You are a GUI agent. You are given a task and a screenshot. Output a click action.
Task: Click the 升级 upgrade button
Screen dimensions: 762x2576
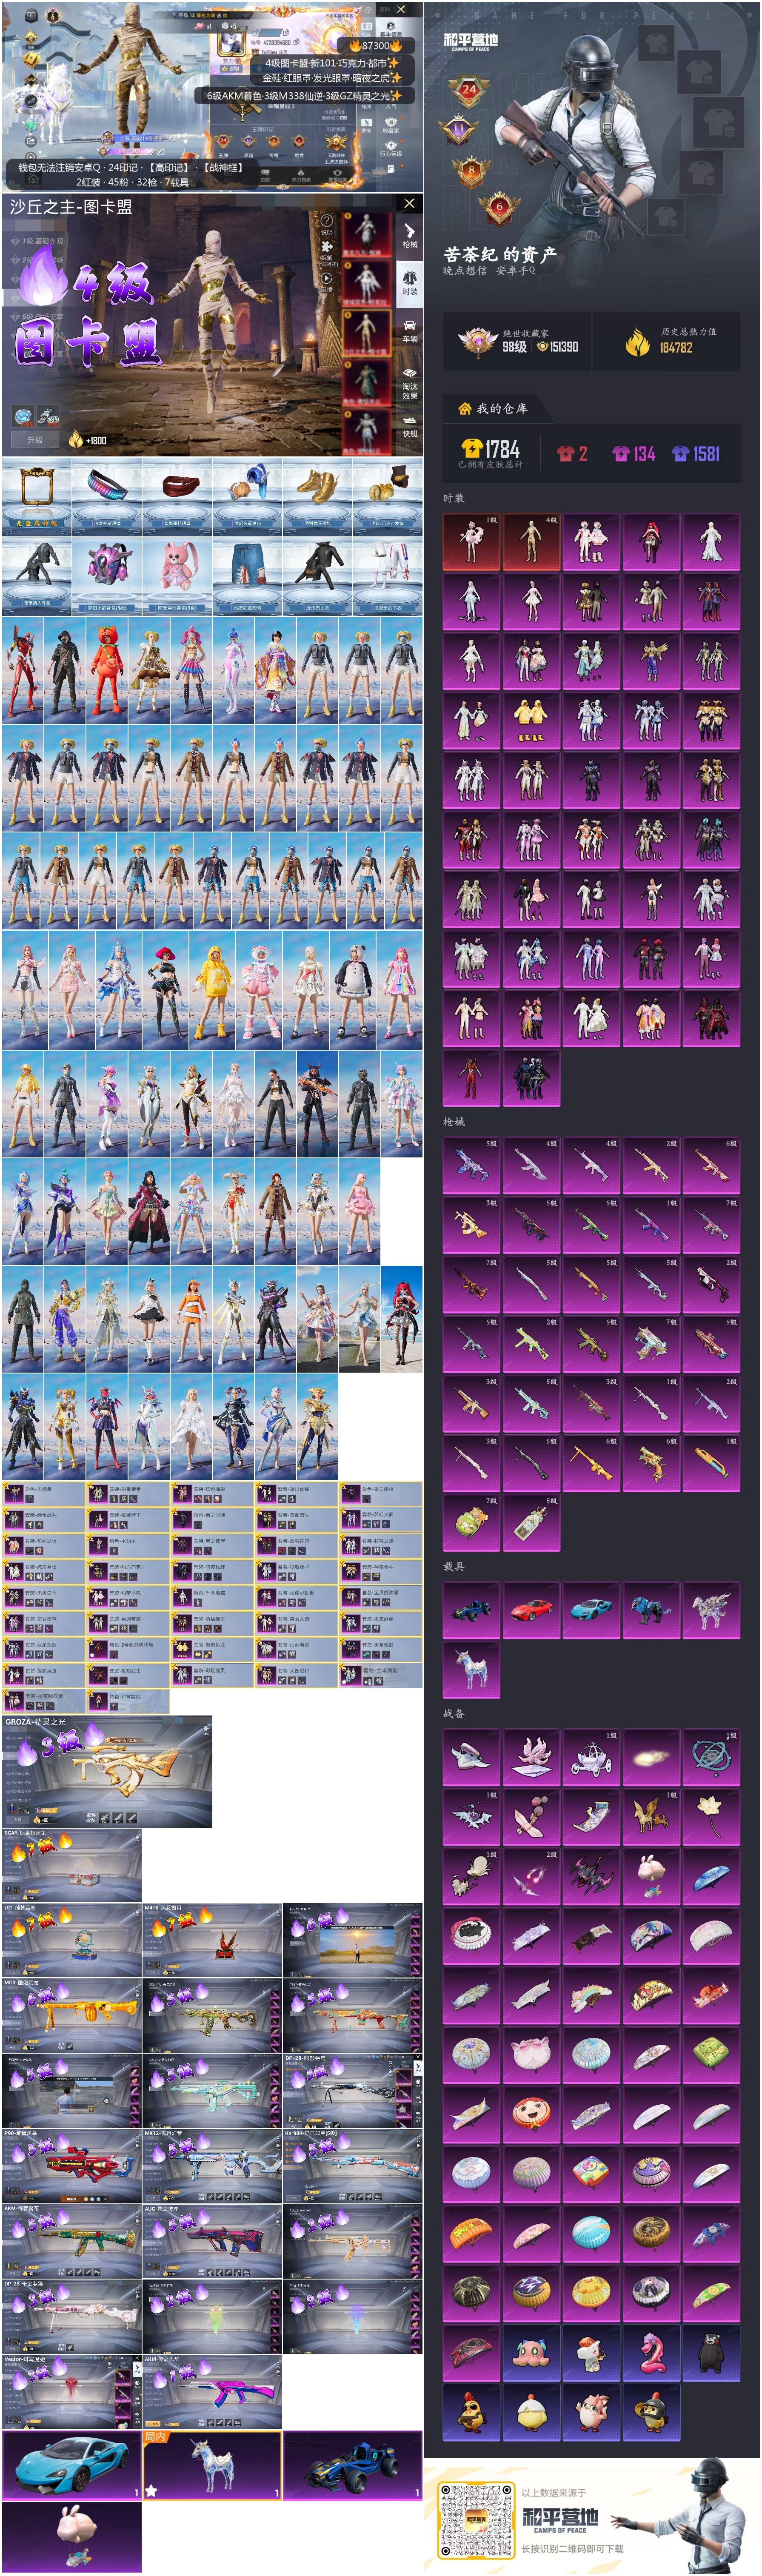tap(35, 440)
